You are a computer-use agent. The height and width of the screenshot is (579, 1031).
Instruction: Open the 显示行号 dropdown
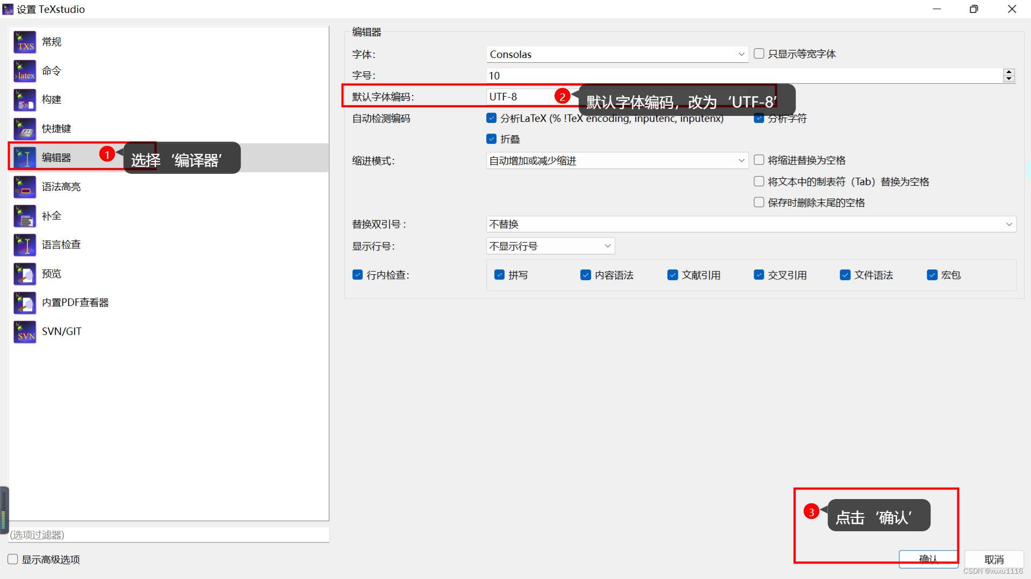(x=551, y=246)
